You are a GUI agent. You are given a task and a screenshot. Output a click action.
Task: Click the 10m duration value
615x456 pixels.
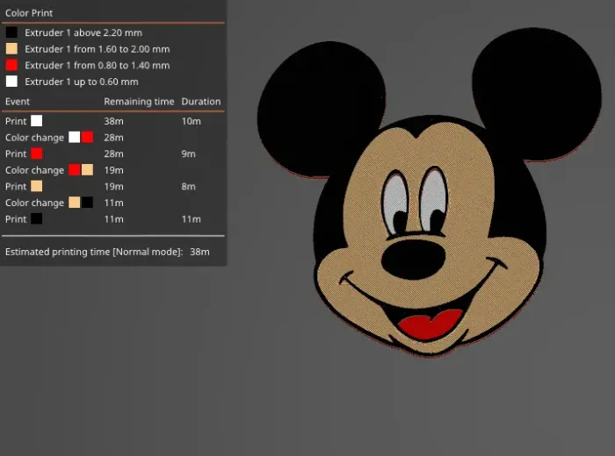click(x=191, y=121)
